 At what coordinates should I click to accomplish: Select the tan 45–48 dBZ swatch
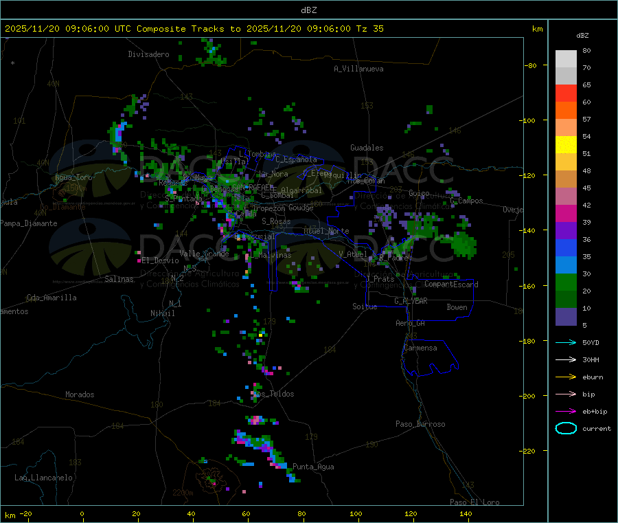pos(566,179)
